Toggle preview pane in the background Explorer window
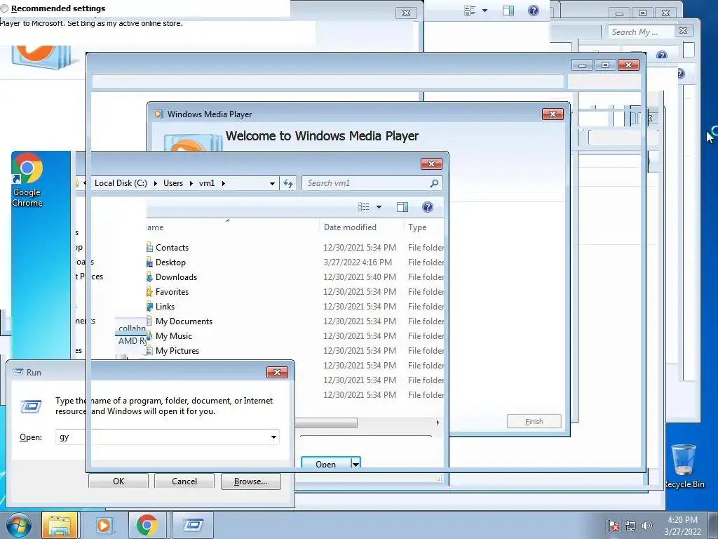718x539 pixels. (x=508, y=11)
